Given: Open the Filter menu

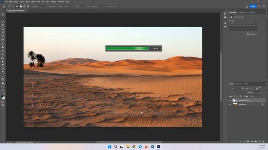Looking at the screenshot, I should [38, 2].
